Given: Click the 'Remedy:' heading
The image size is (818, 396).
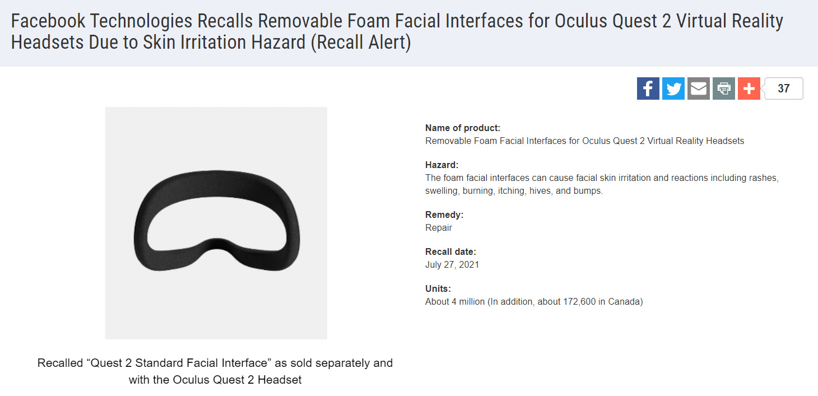Looking at the screenshot, I should [x=444, y=215].
